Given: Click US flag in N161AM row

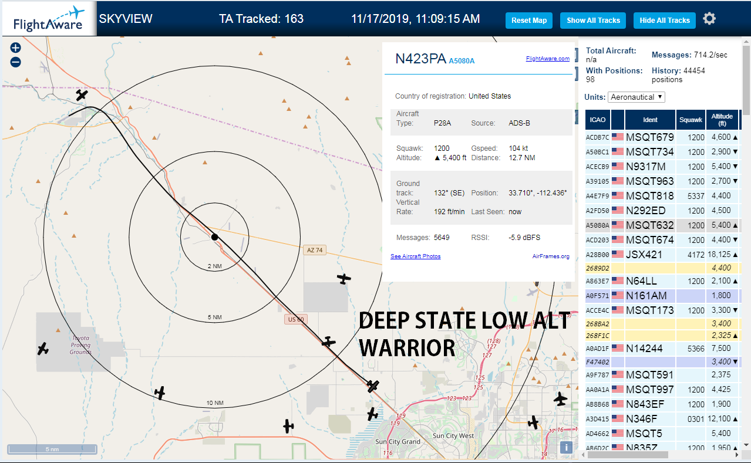Looking at the screenshot, I should pyautogui.click(x=618, y=295).
